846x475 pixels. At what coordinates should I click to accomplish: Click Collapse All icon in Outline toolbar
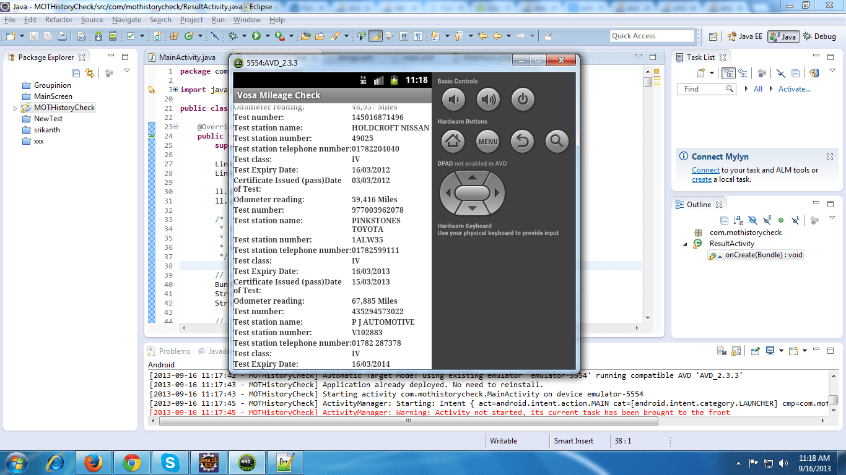(724, 220)
